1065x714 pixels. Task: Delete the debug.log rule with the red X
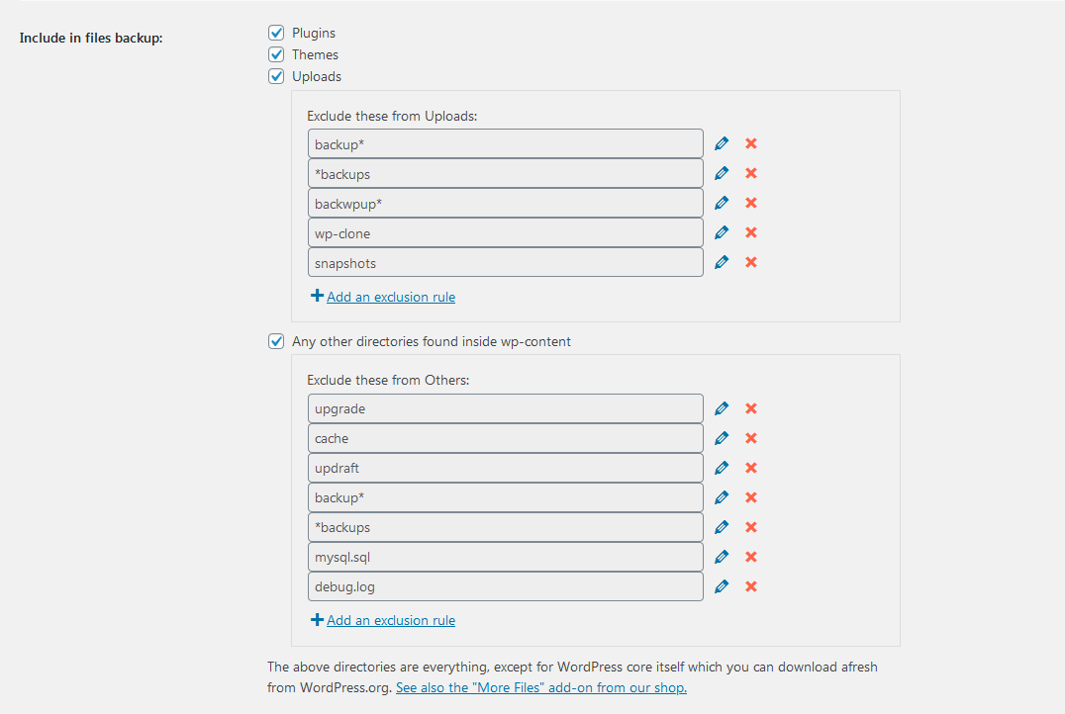pos(750,585)
